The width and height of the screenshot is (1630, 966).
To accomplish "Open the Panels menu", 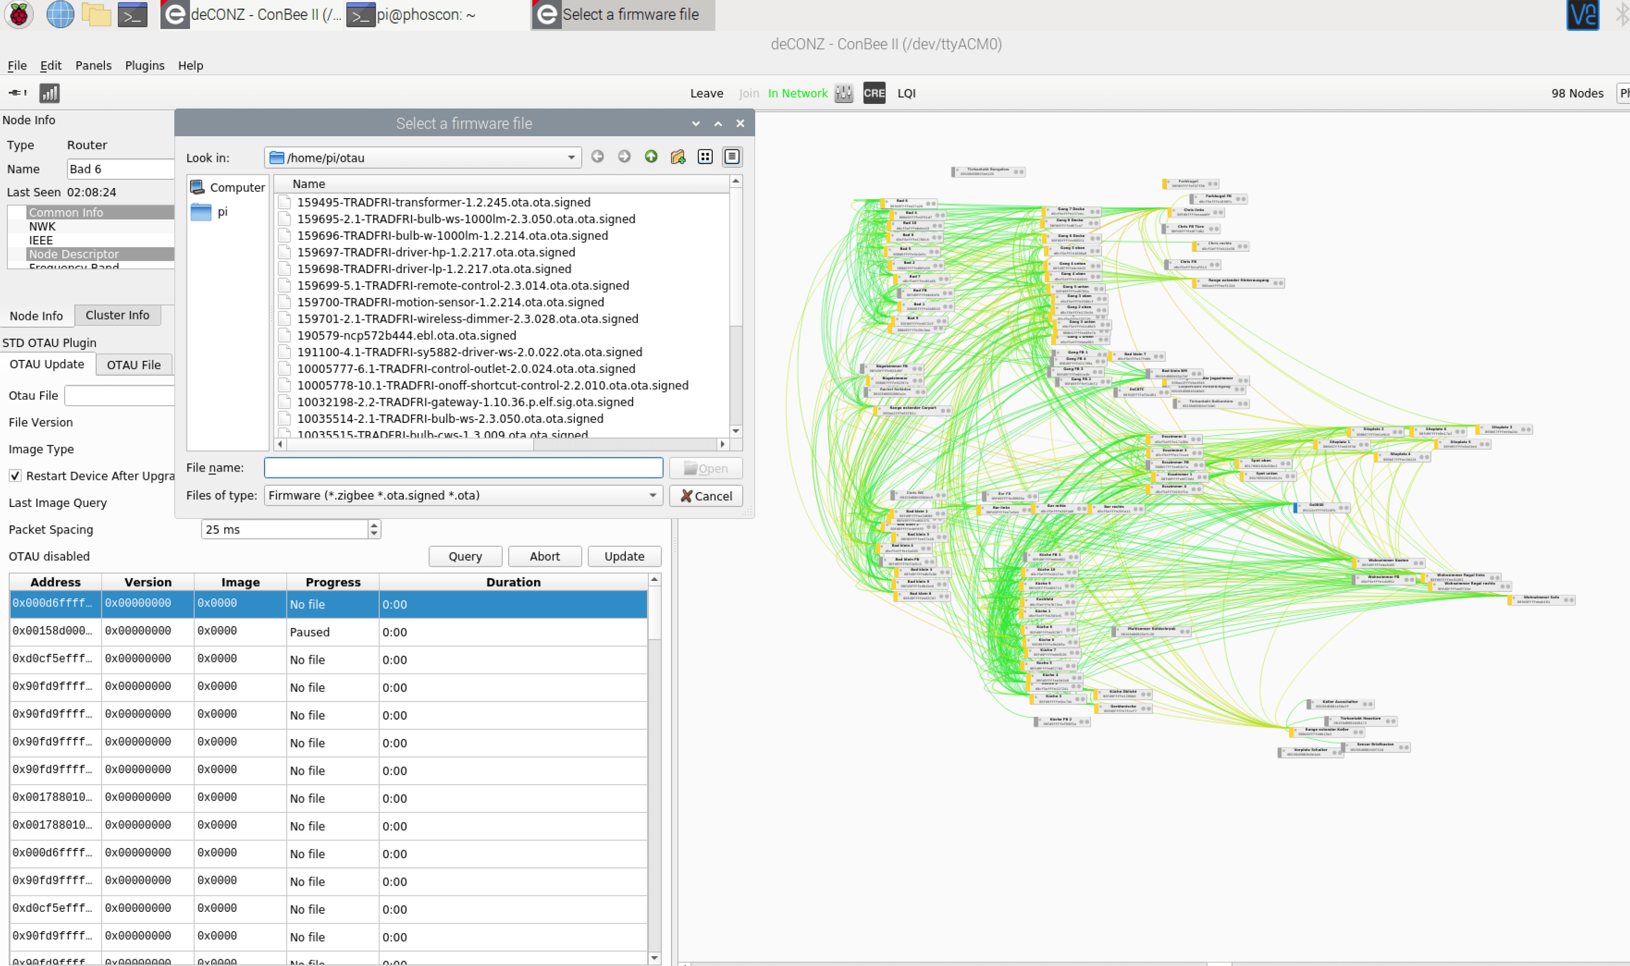I will click(93, 65).
